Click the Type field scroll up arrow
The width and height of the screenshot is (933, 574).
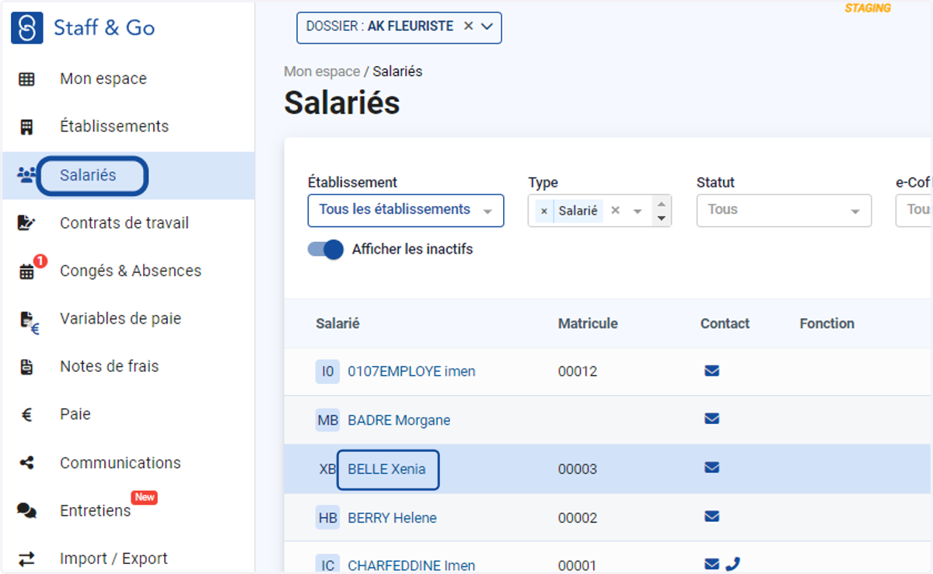coord(662,205)
